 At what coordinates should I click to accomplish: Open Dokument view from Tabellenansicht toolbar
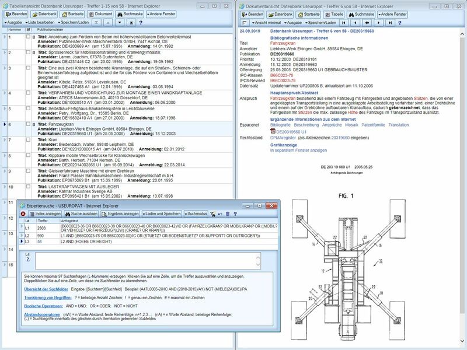click(100, 14)
